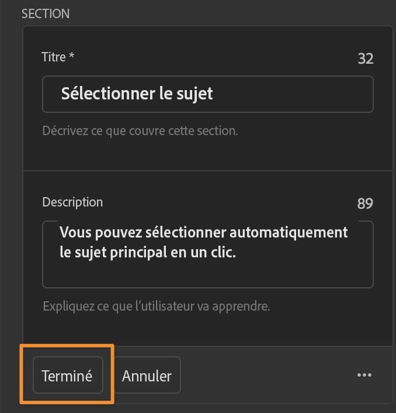Click the hint 'Expliquez ce que l'utilisateur va apprendre.'
The height and width of the screenshot is (413, 396).
pos(157,306)
